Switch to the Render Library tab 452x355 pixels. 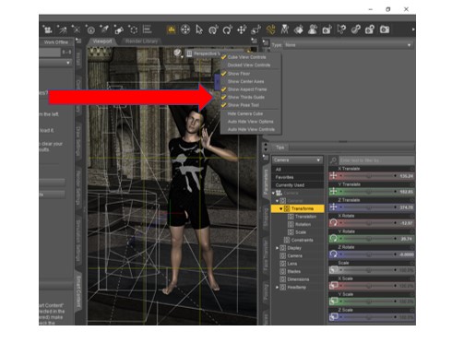(x=141, y=41)
